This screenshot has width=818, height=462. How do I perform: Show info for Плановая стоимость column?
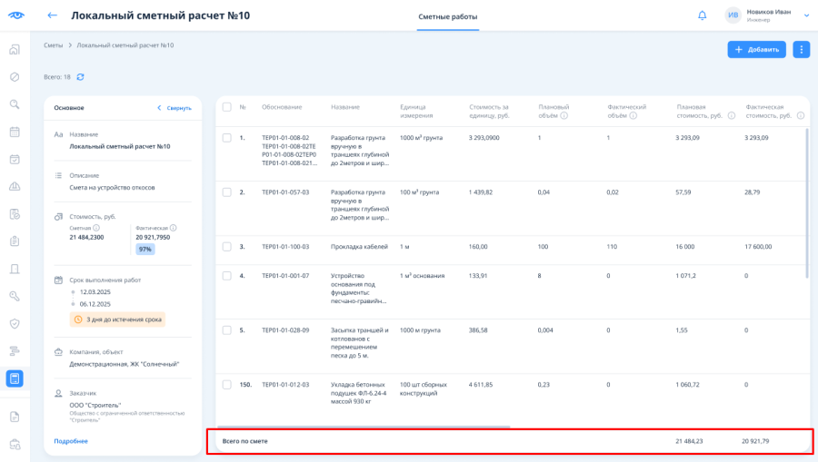tap(732, 115)
